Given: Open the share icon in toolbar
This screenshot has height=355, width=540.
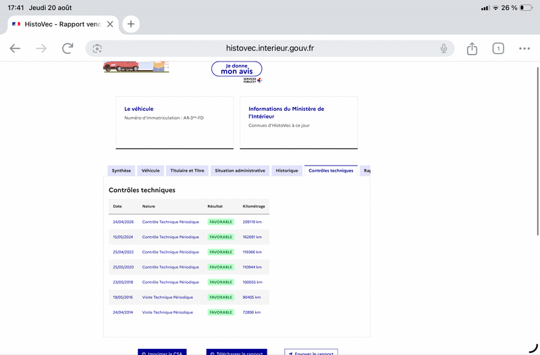Looking at the screenshot, I should (472, 48).
